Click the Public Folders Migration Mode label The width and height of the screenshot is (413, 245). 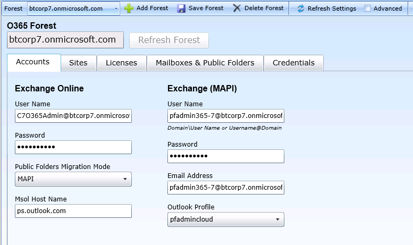click(62, 167)
